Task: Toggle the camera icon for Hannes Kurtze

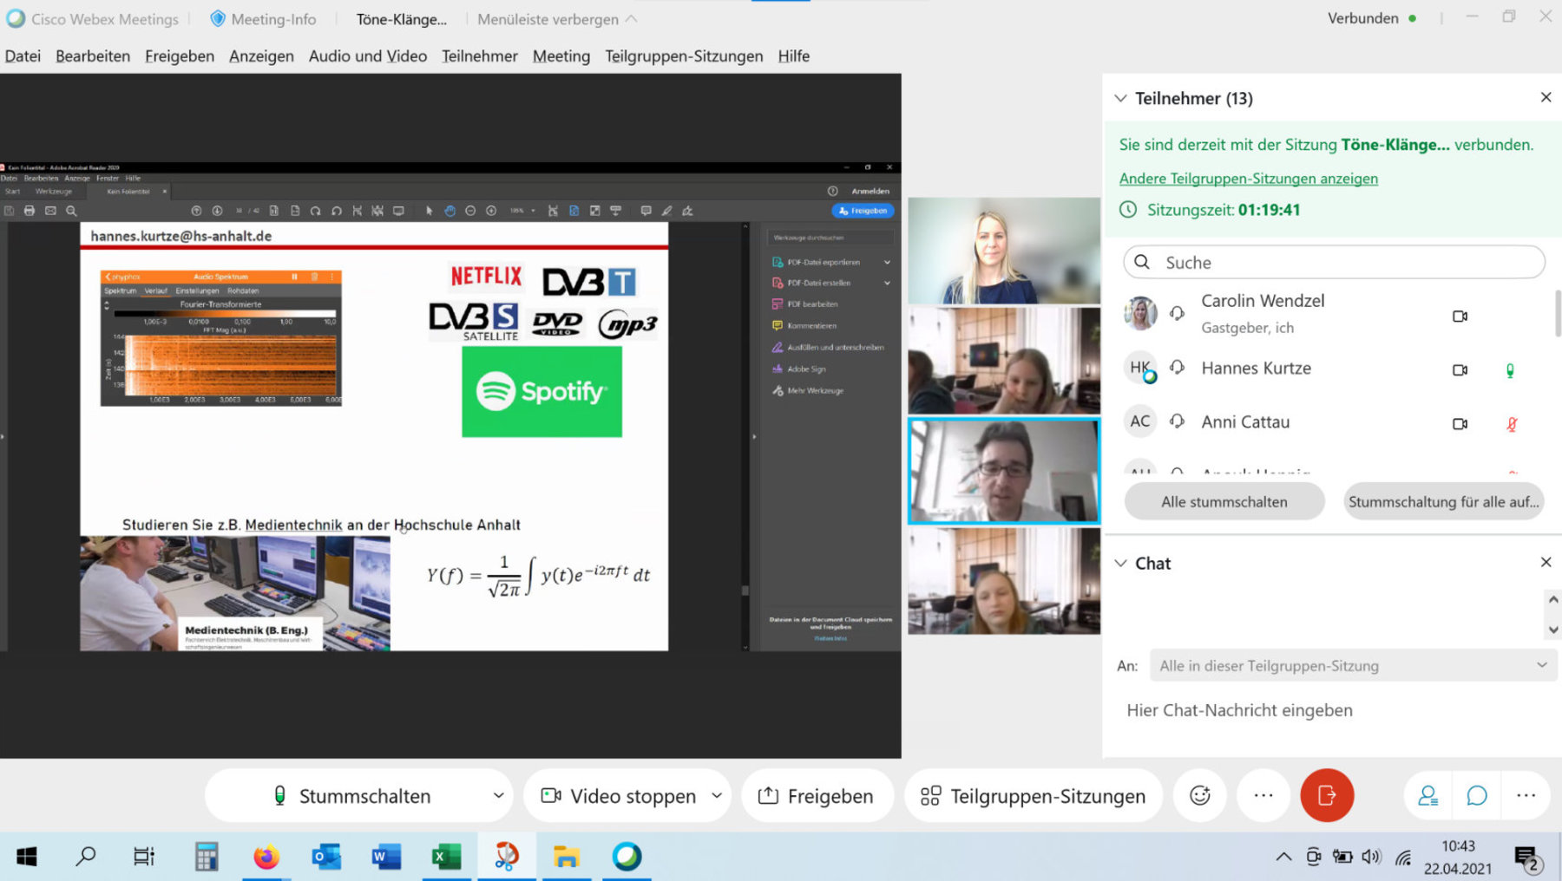Action: pos(1460,370)
